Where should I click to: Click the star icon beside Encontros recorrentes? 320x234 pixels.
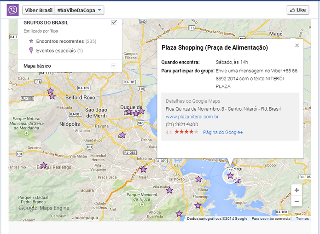pyautogui.click(x=31, y=41)
